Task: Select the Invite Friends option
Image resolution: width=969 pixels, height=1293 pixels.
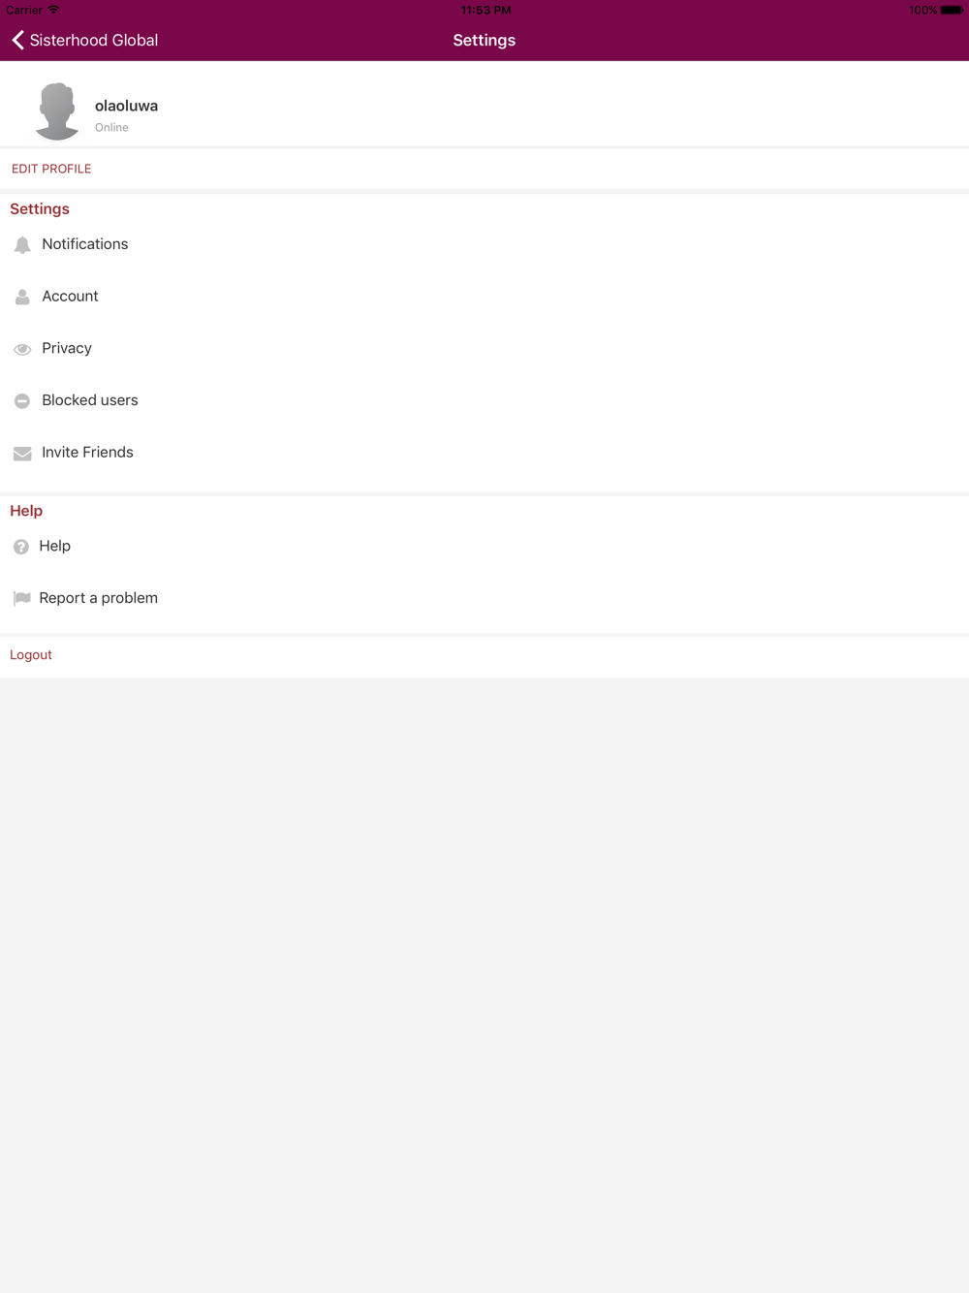Action: click(x=484, y=453)
